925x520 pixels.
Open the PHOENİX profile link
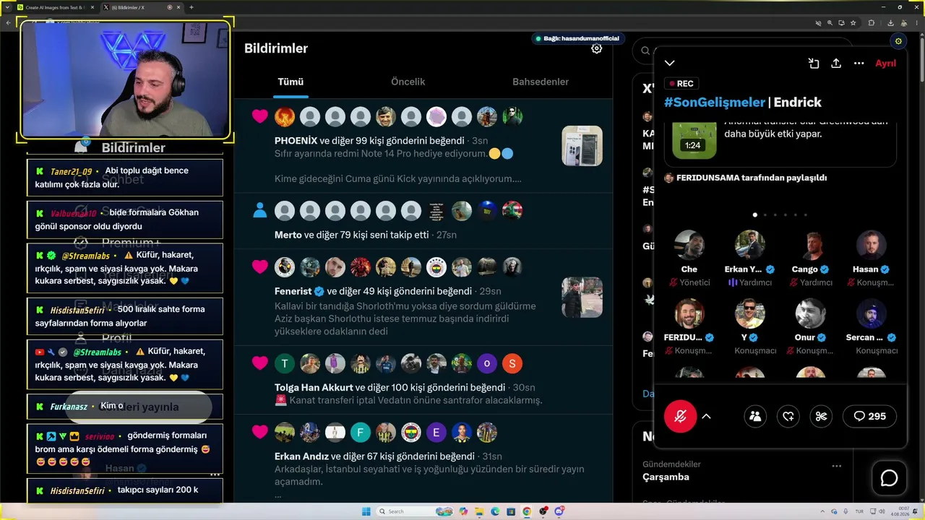(296, 141)
